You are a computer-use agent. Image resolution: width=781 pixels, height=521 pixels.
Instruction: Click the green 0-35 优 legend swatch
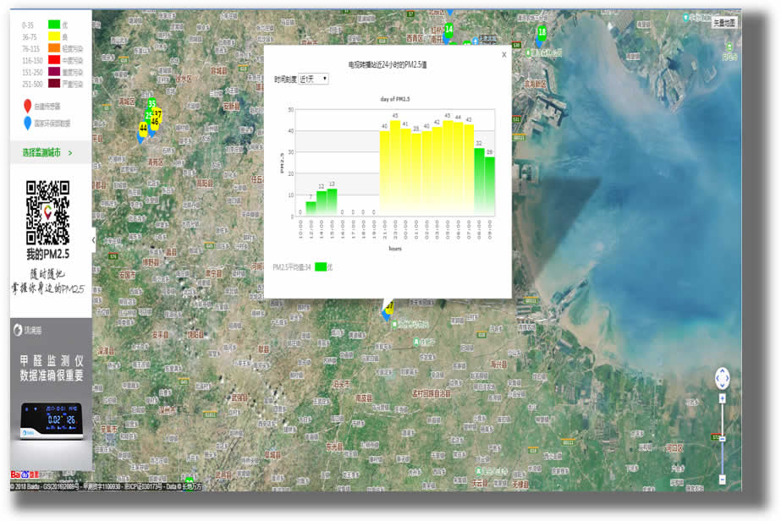pos(55,25)
